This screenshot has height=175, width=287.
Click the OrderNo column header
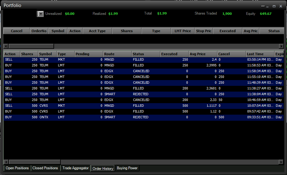point(39,31)
